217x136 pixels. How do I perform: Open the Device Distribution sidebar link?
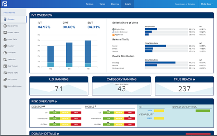(x=14, y=86)
